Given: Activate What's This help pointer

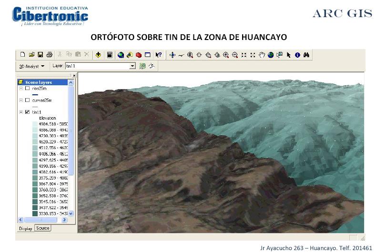Looking at the screenshot, I should click(159, 55).
